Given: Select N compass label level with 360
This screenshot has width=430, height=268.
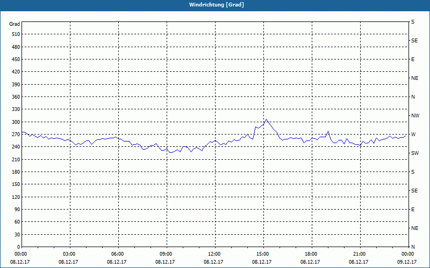Looking at the screenshot, I should (413, 97).
